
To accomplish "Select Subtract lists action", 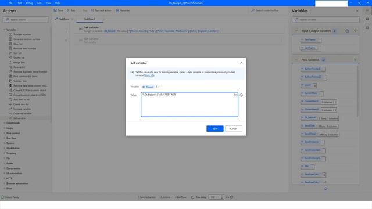I will (x=20, y=81).
